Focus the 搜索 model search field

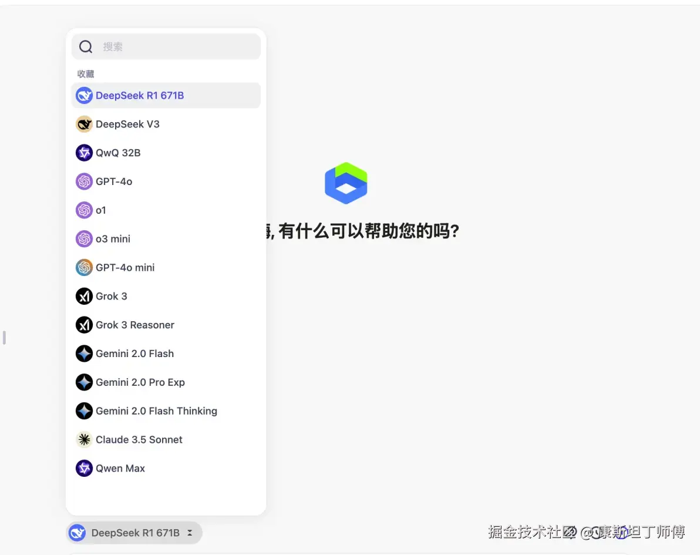tap(166, 46)
